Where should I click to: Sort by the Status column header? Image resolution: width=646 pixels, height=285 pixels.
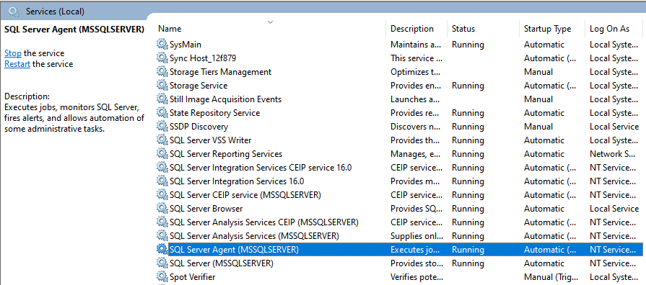click(463, 29)
